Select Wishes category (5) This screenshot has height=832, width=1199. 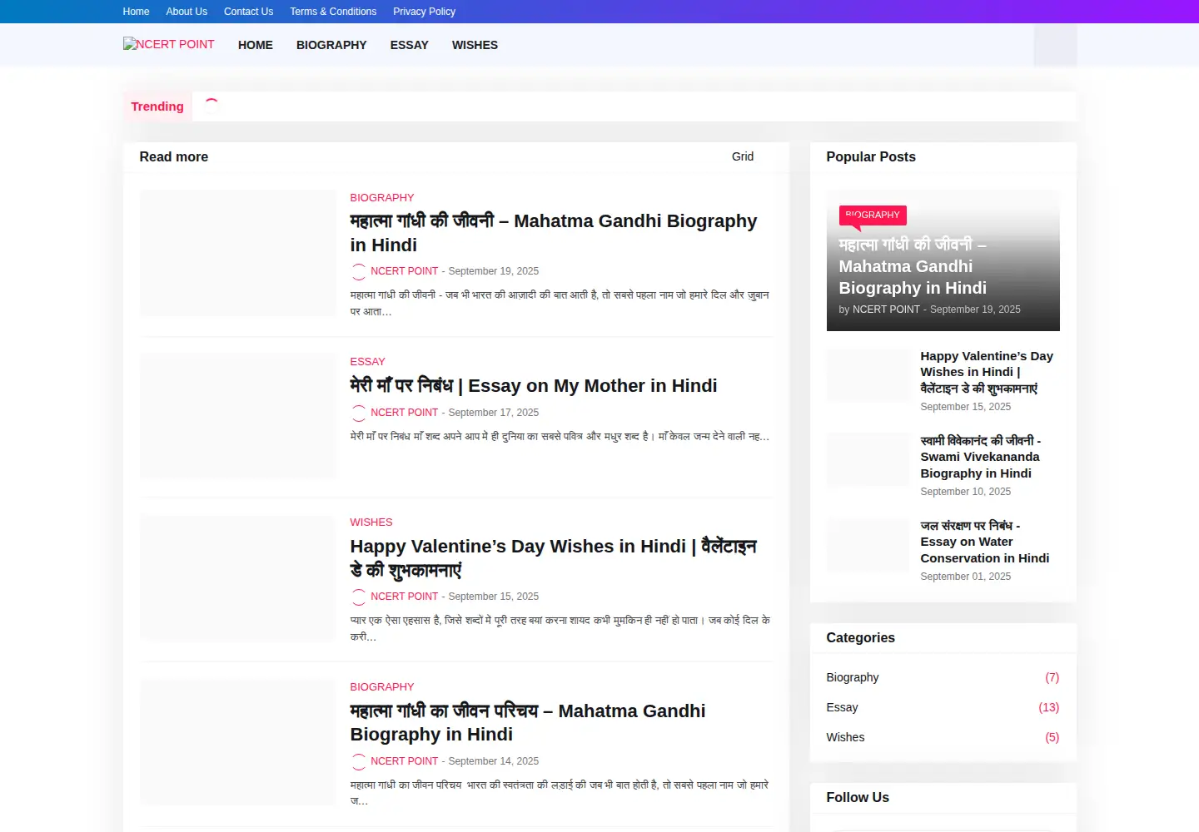pos(943,737)
